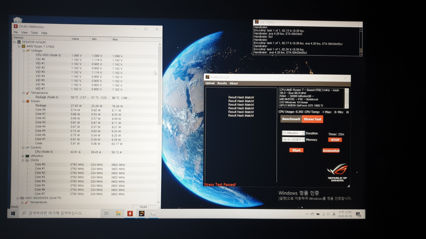Screen dimensions: 426x239
Task: Click the Clocks section icon
Action: coord(27,160)
